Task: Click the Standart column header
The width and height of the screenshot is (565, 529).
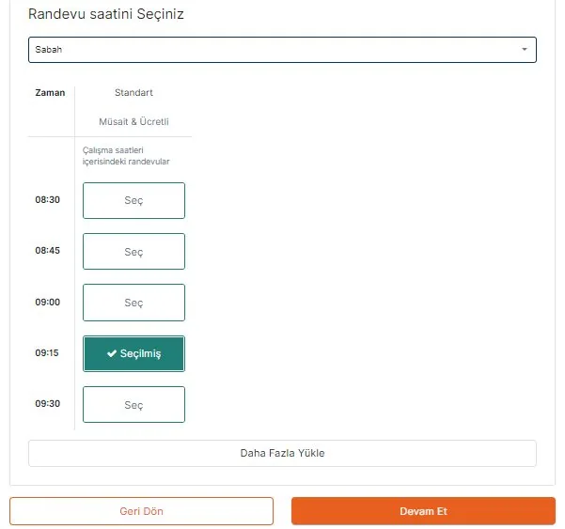Action: 133,93
